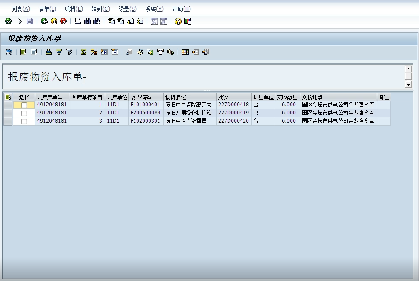This screenshot has width=419, height=281.
Task: Click the 实收数量 column header
Action: coord(287,97)
